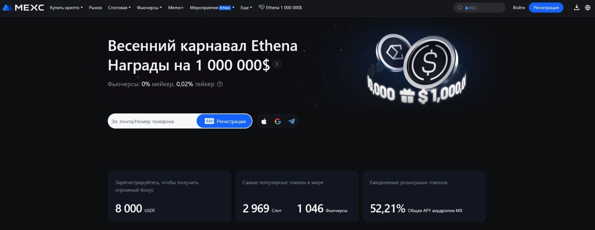Click the futures fee info question icon

pyautogui.click(x=220, y=84)
